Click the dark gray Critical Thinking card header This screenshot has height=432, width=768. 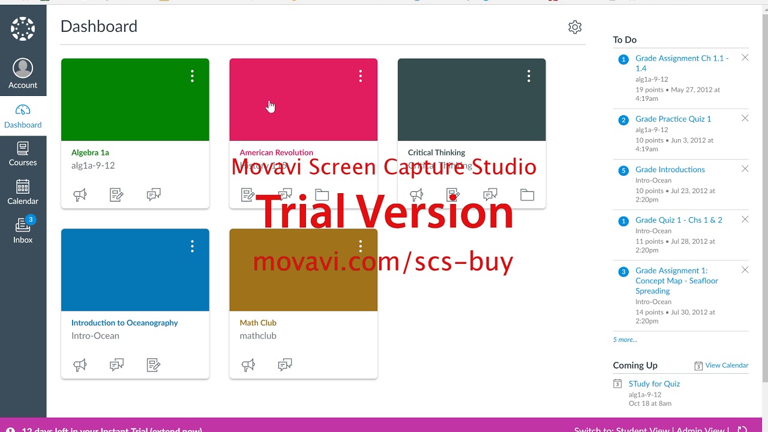472,100
